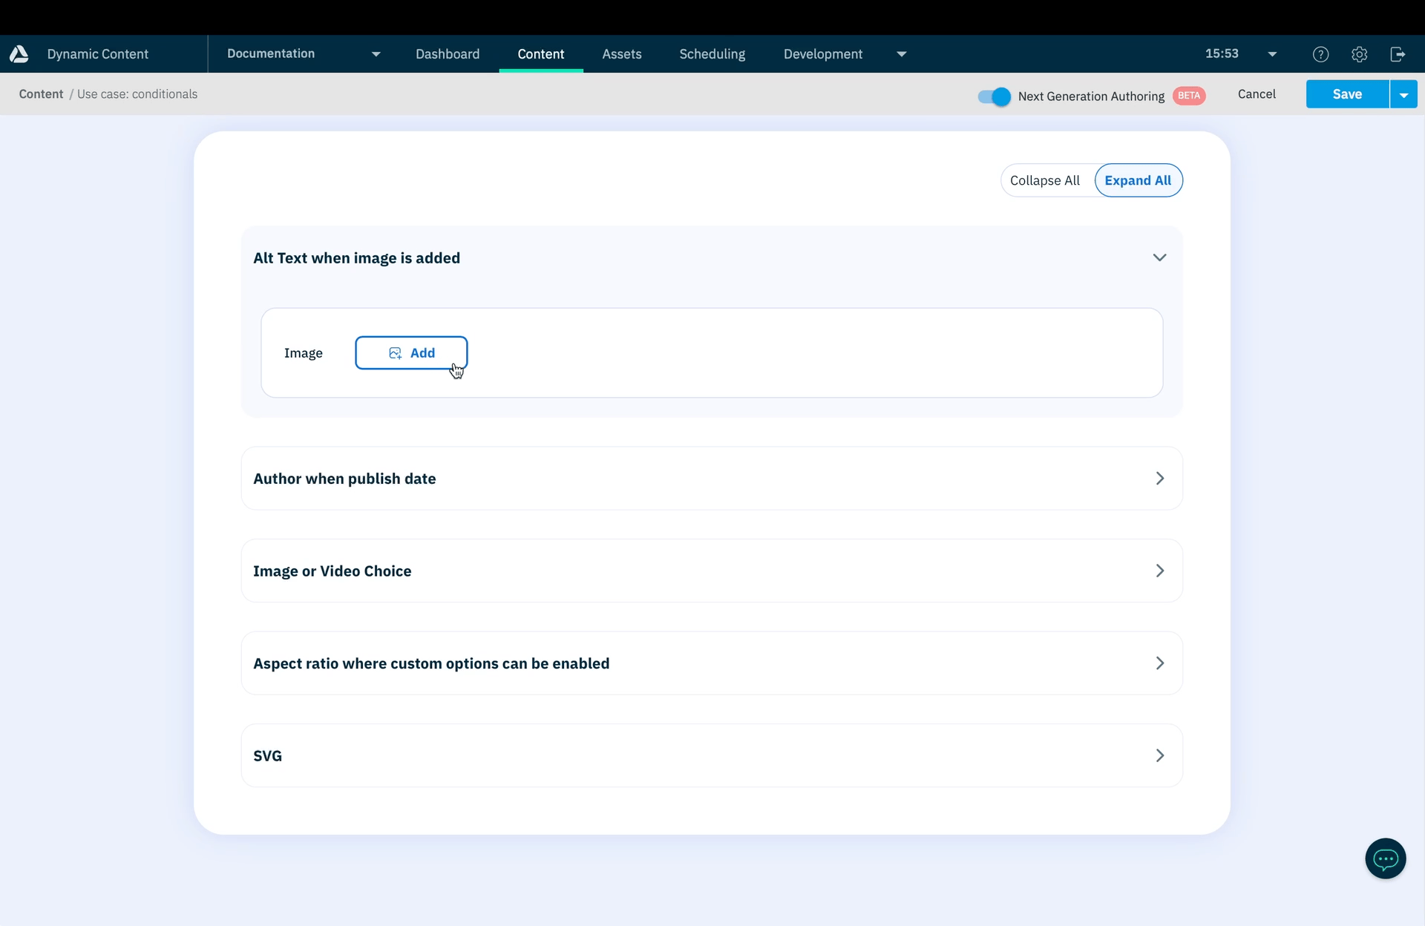Click the log out icon
Screen dimensions: 1425x926
[1398, 54]
